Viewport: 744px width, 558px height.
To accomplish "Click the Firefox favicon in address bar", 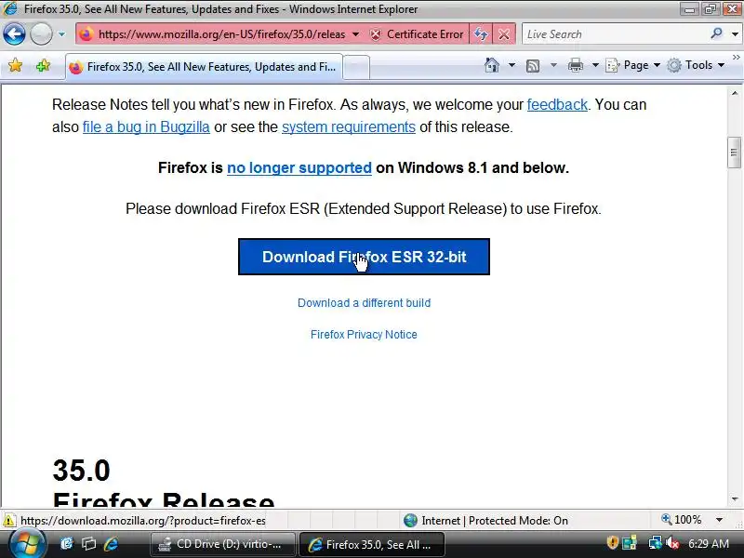I will [86, 34].
